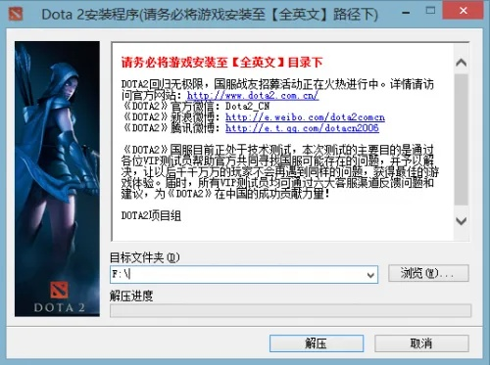Click the 解压进度 extraction progress bar
The width and height of the screenshot is (490, 365).
tap(290, 310)
